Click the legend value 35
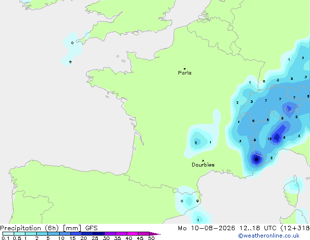Viewport: 310px width, 240px height. [117, 238]
